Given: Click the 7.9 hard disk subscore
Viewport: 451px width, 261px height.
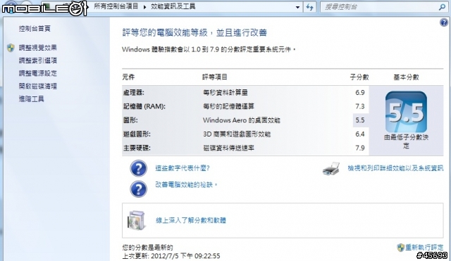Looking at the screenshot, I should [x=360, y=148].
